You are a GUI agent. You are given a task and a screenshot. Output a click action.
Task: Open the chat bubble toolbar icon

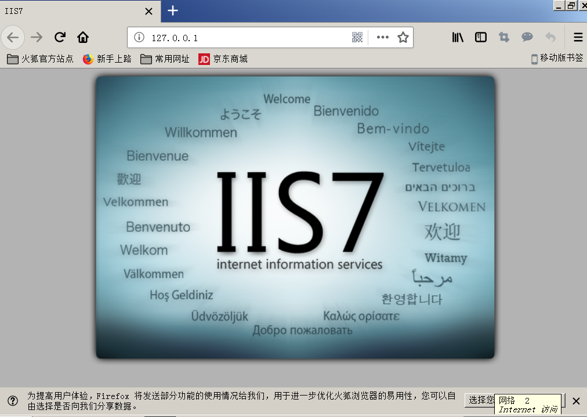pos(527,37)
